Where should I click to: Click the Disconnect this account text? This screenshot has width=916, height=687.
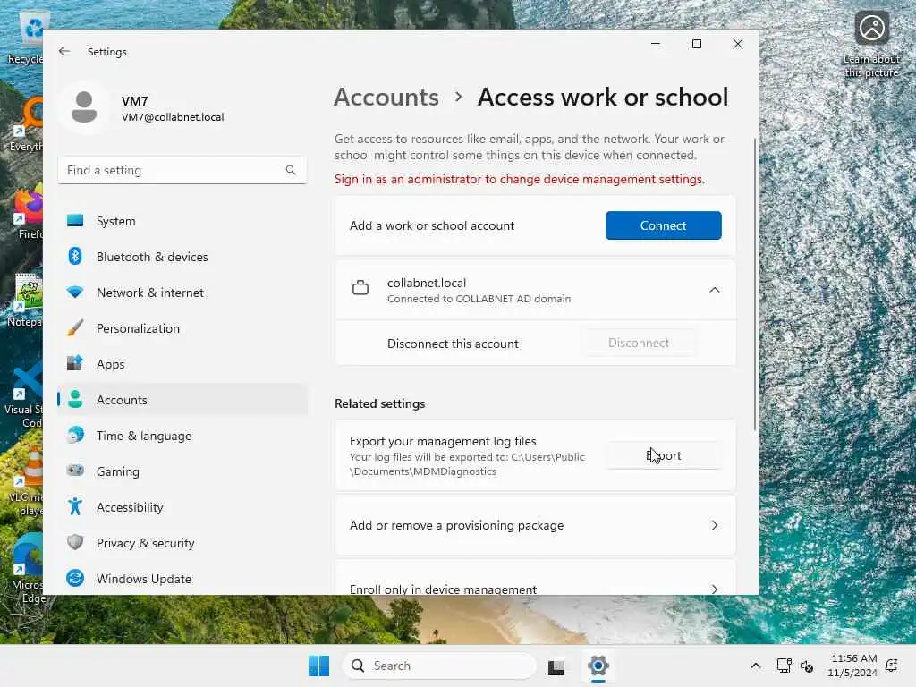click(x=453, y=343)
